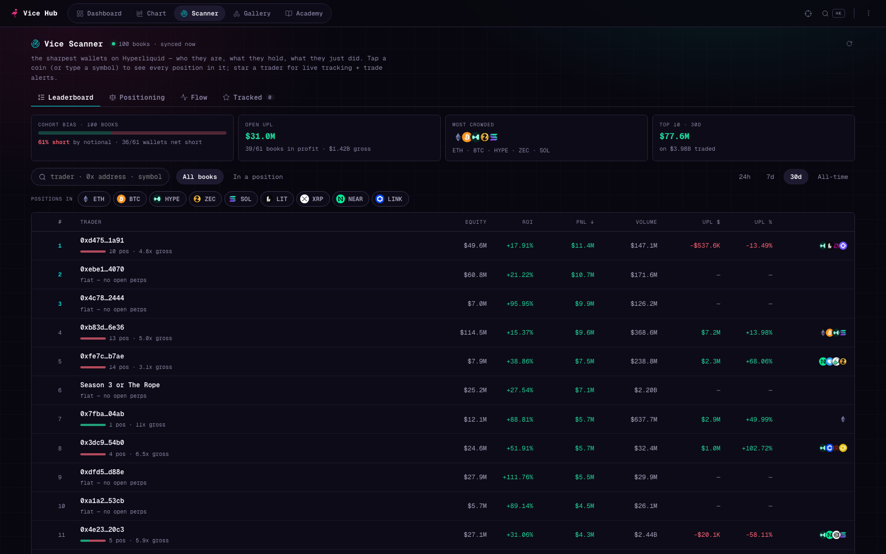Open trader 0x4c78…2444 profile

click(102, 298)
